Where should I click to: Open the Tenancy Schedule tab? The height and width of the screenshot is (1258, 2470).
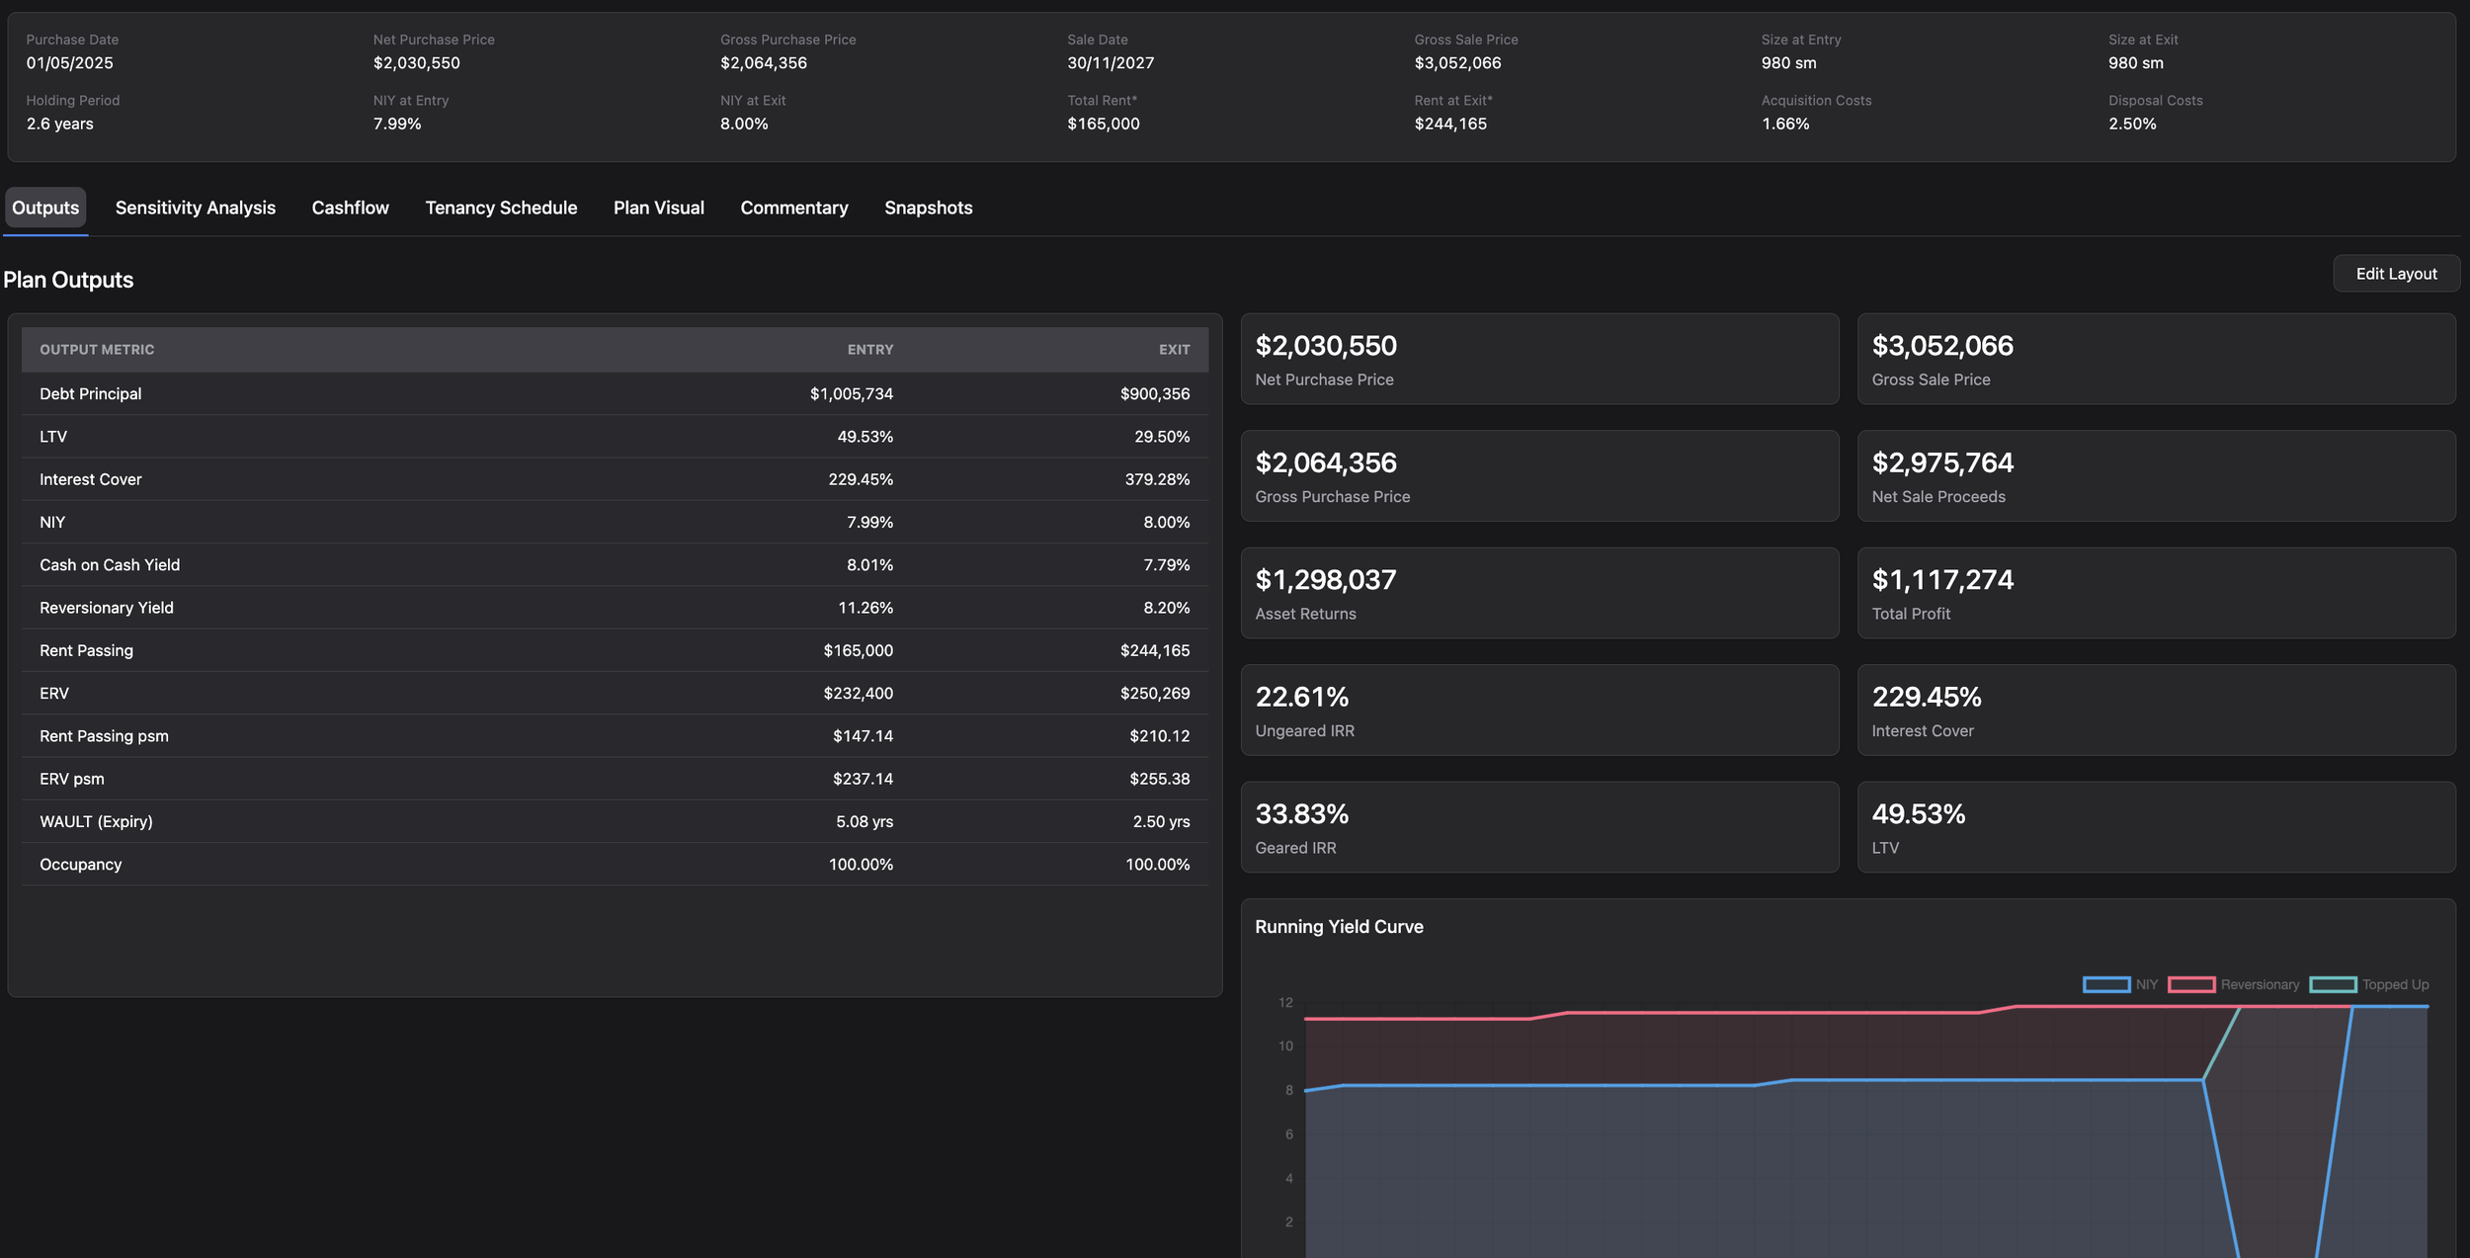coord(501,208)
